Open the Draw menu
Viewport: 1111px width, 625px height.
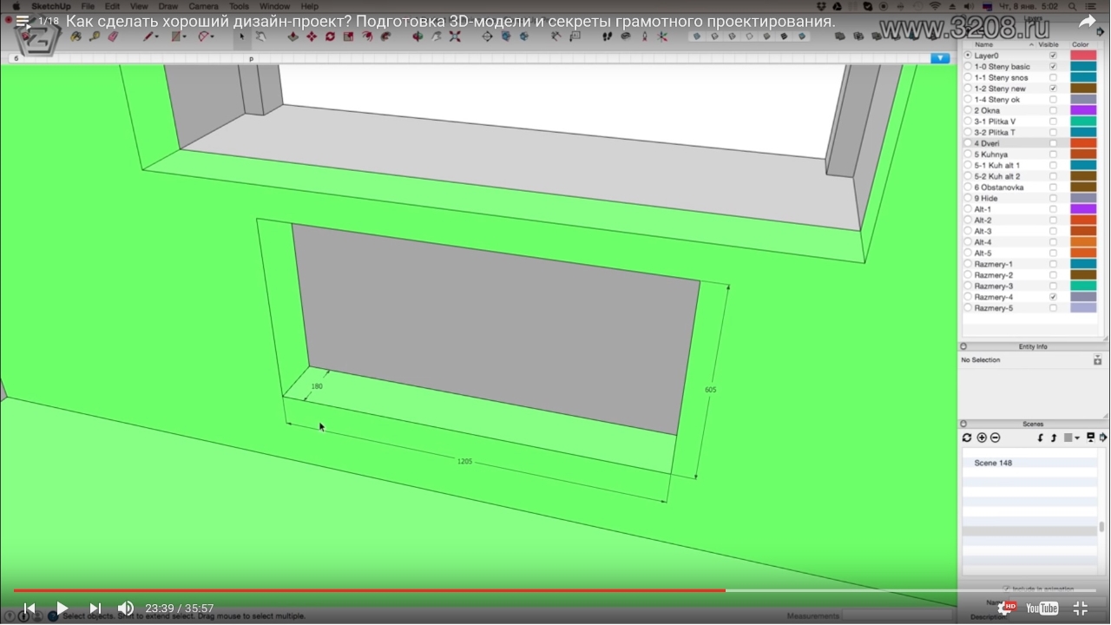[168, 6]
